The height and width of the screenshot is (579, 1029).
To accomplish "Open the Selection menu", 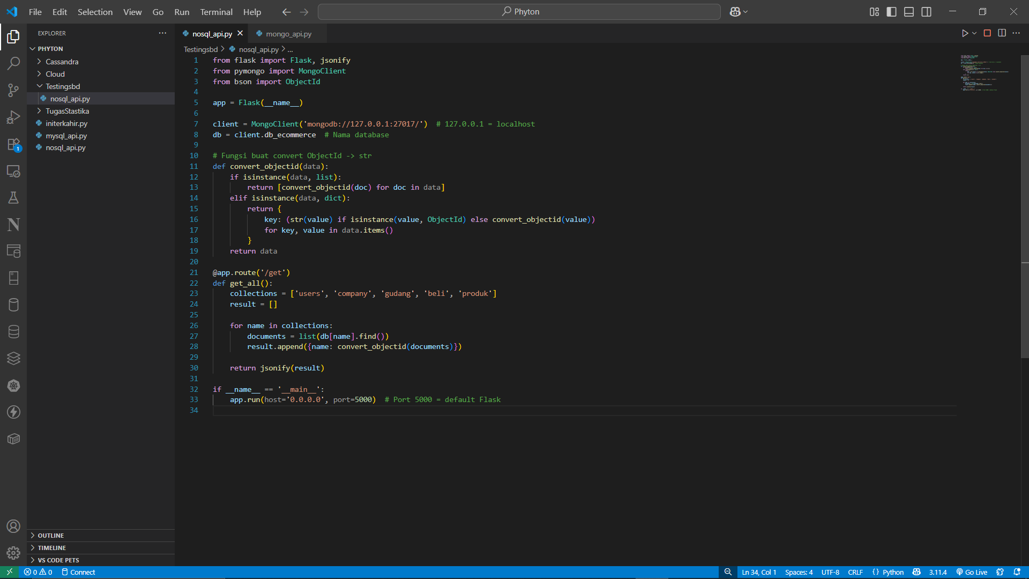I will click(x=95, y=12).
